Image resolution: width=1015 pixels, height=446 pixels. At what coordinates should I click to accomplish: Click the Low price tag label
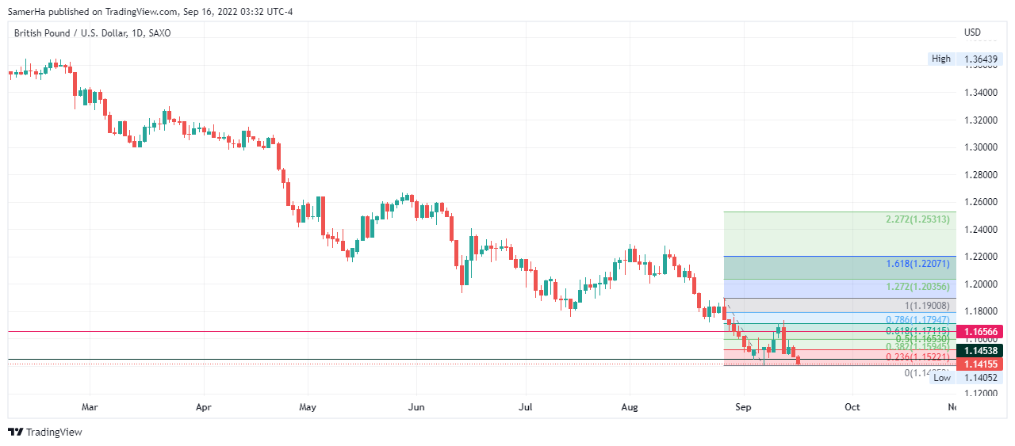pyautogui.click(x=941, y=378)
